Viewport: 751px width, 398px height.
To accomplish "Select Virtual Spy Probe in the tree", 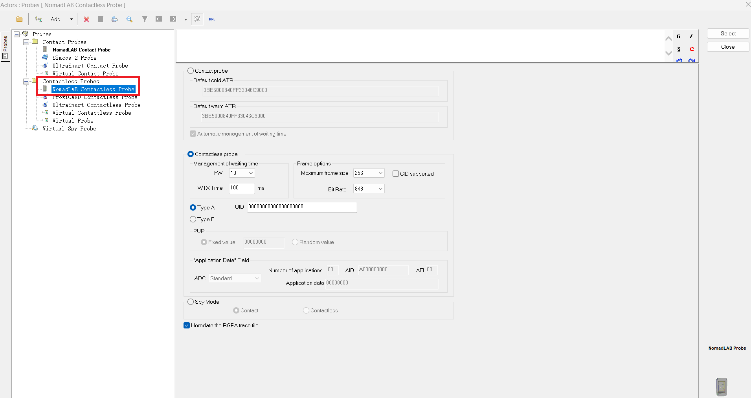I will [x=69, y=128].
